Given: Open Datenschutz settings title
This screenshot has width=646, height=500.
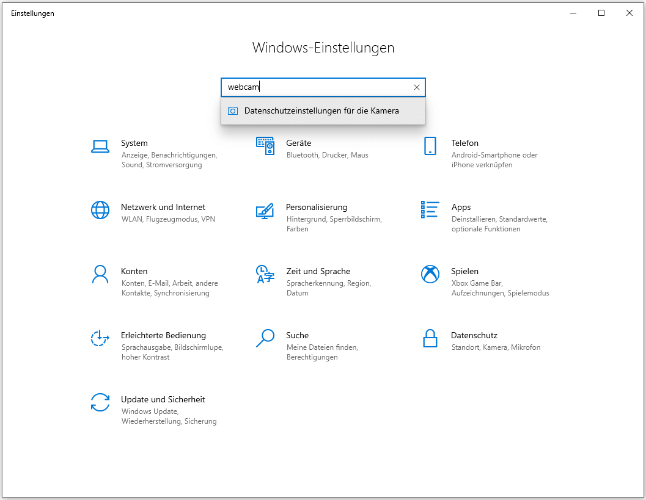Looking at the screenshot, I should click(474, 336).
